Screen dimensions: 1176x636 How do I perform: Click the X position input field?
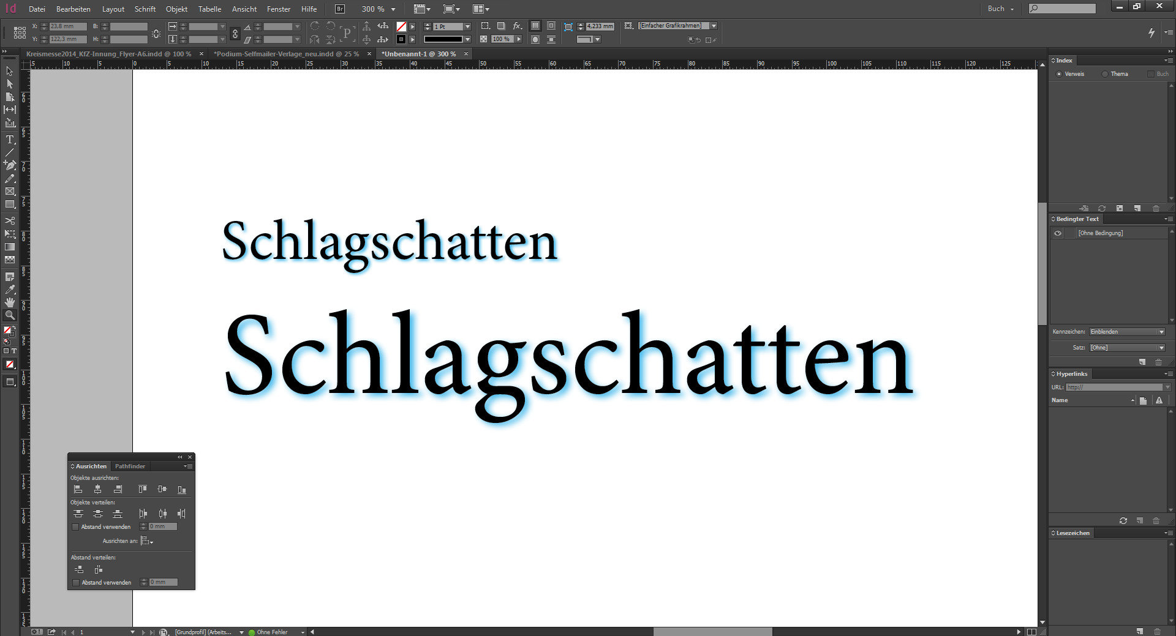(x=68, y=27)
